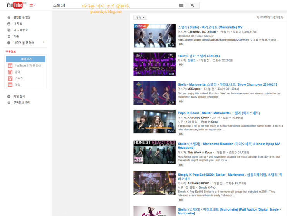Click HD badge under Honest Reactions video
Image resolution: width=287 pixels, height=216 pixels.
[x=181, y=165]
